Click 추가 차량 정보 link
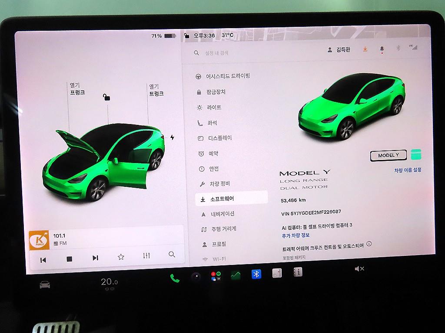Image resolution: width=445 pixels, height=333 pixels. click(x=296, y=235)
